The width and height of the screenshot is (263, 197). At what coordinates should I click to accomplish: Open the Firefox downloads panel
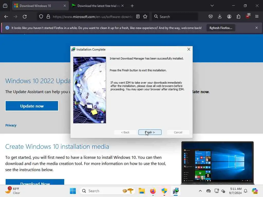coord(220,16)
